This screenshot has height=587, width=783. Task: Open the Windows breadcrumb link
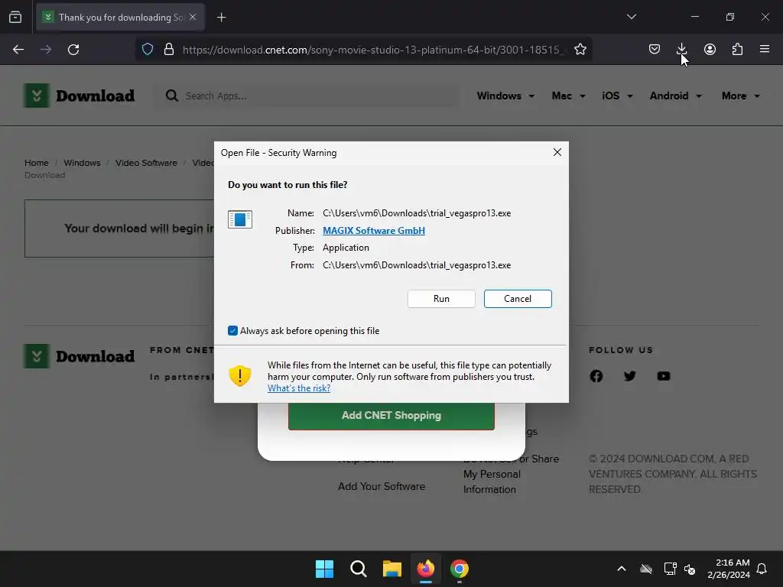point(82,163)
